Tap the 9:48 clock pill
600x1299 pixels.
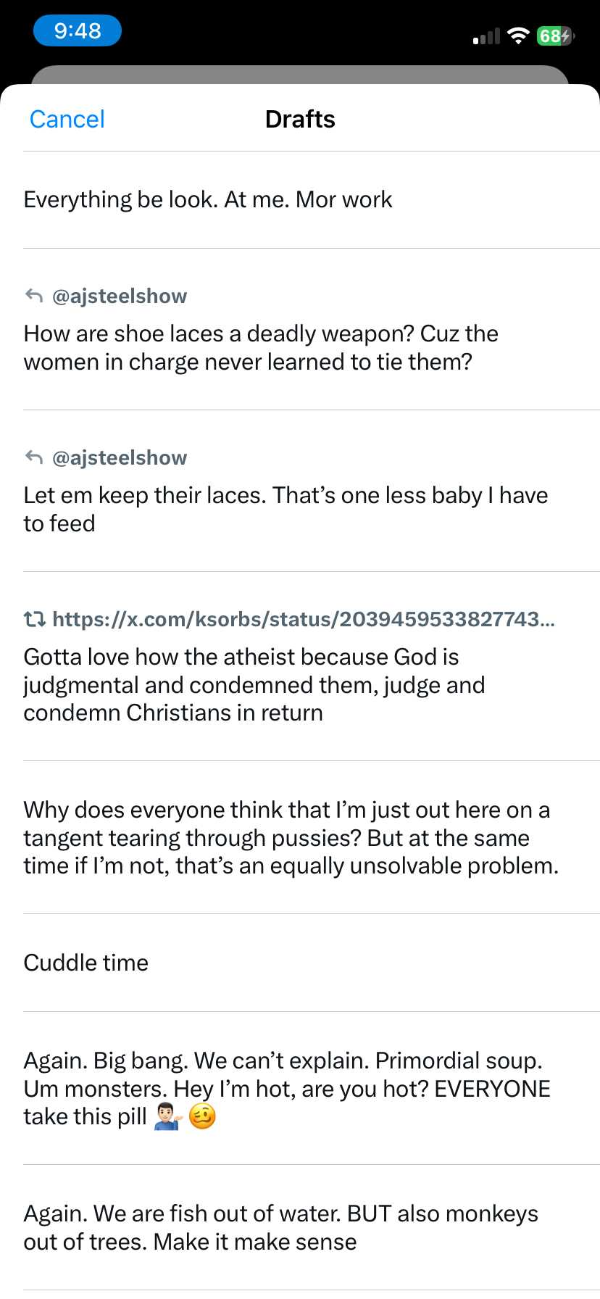click(77, 31)
